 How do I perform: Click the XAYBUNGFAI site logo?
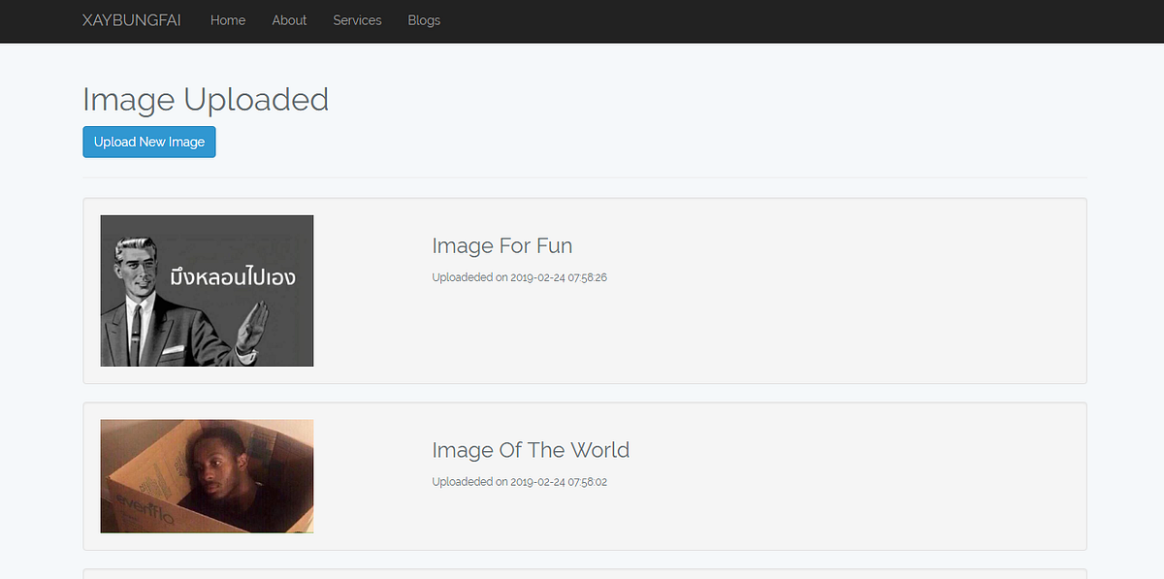pyautogui.click(x=133, y=19)
